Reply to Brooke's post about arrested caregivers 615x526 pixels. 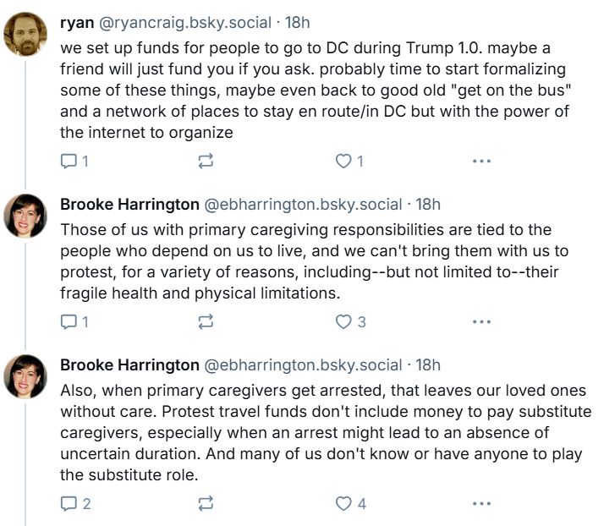pos(75,504)
